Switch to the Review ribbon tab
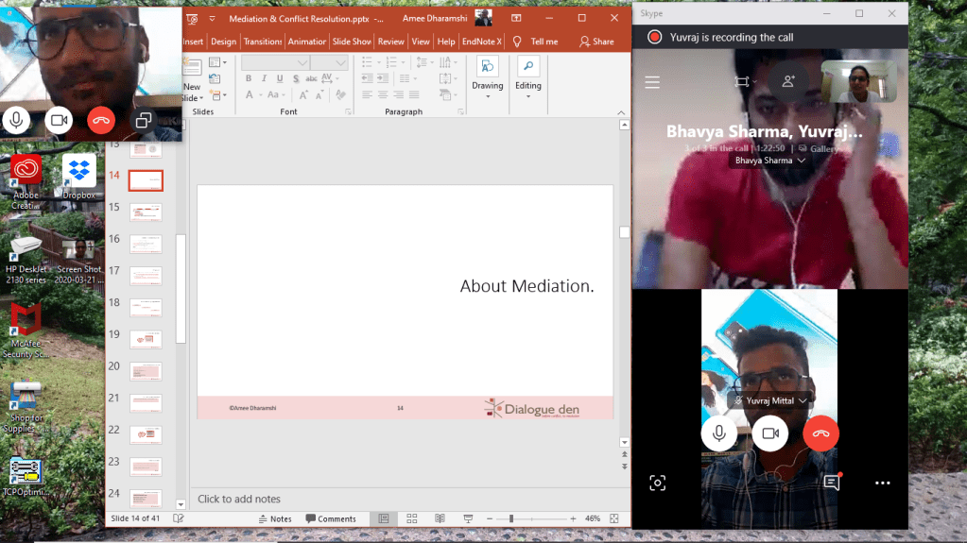967x543 pixels. 390,42
